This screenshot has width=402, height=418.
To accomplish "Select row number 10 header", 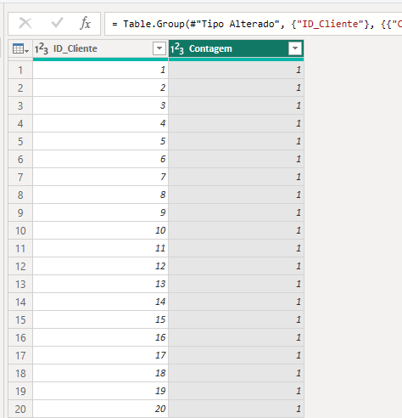I will point(20,230).
